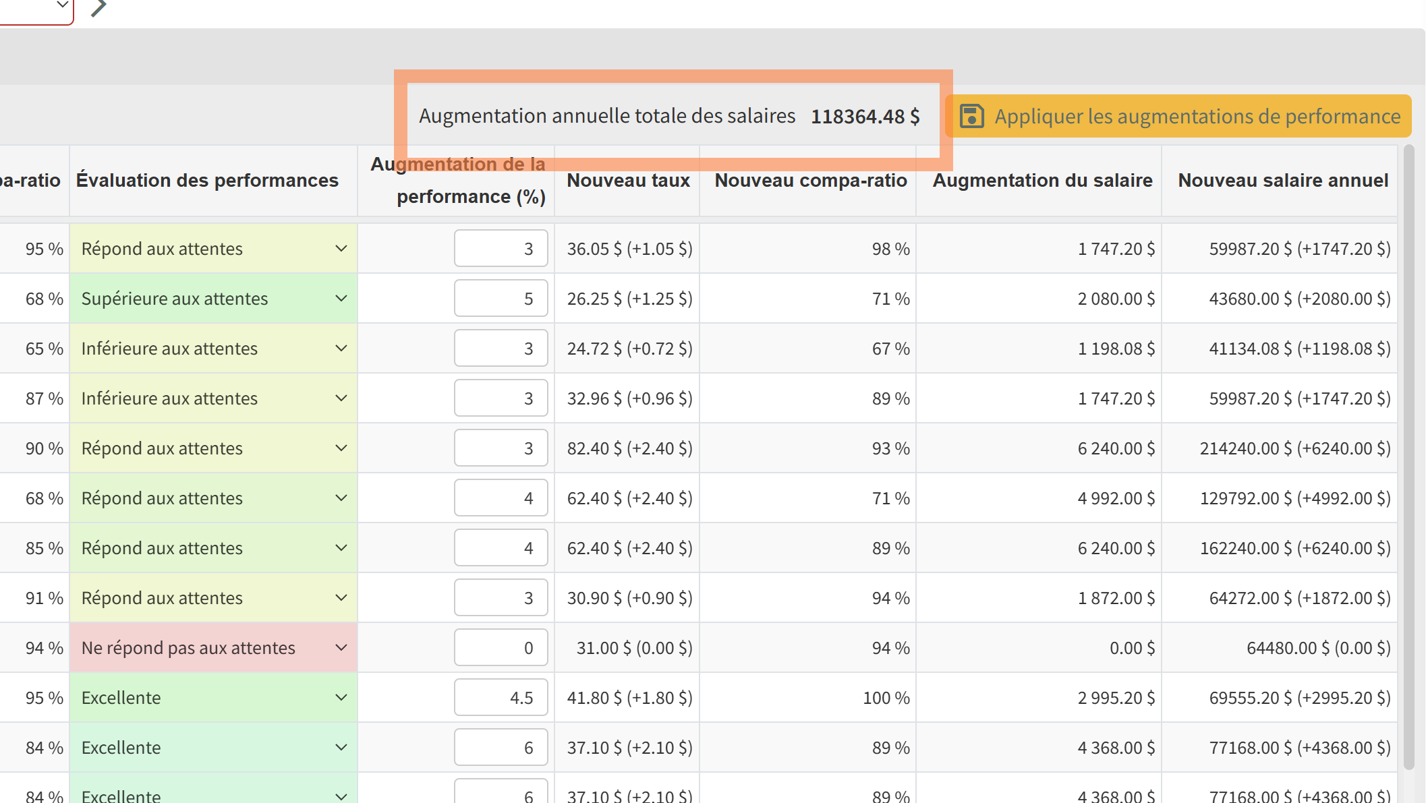
Task: Click percentage input in the 82.40 $ row
Action: click(501, 448)
